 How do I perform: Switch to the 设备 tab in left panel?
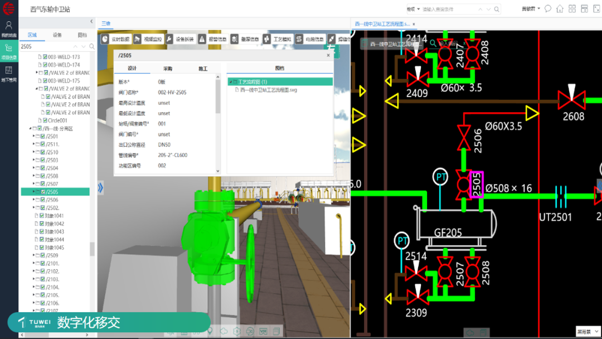[x=57, y=35]
